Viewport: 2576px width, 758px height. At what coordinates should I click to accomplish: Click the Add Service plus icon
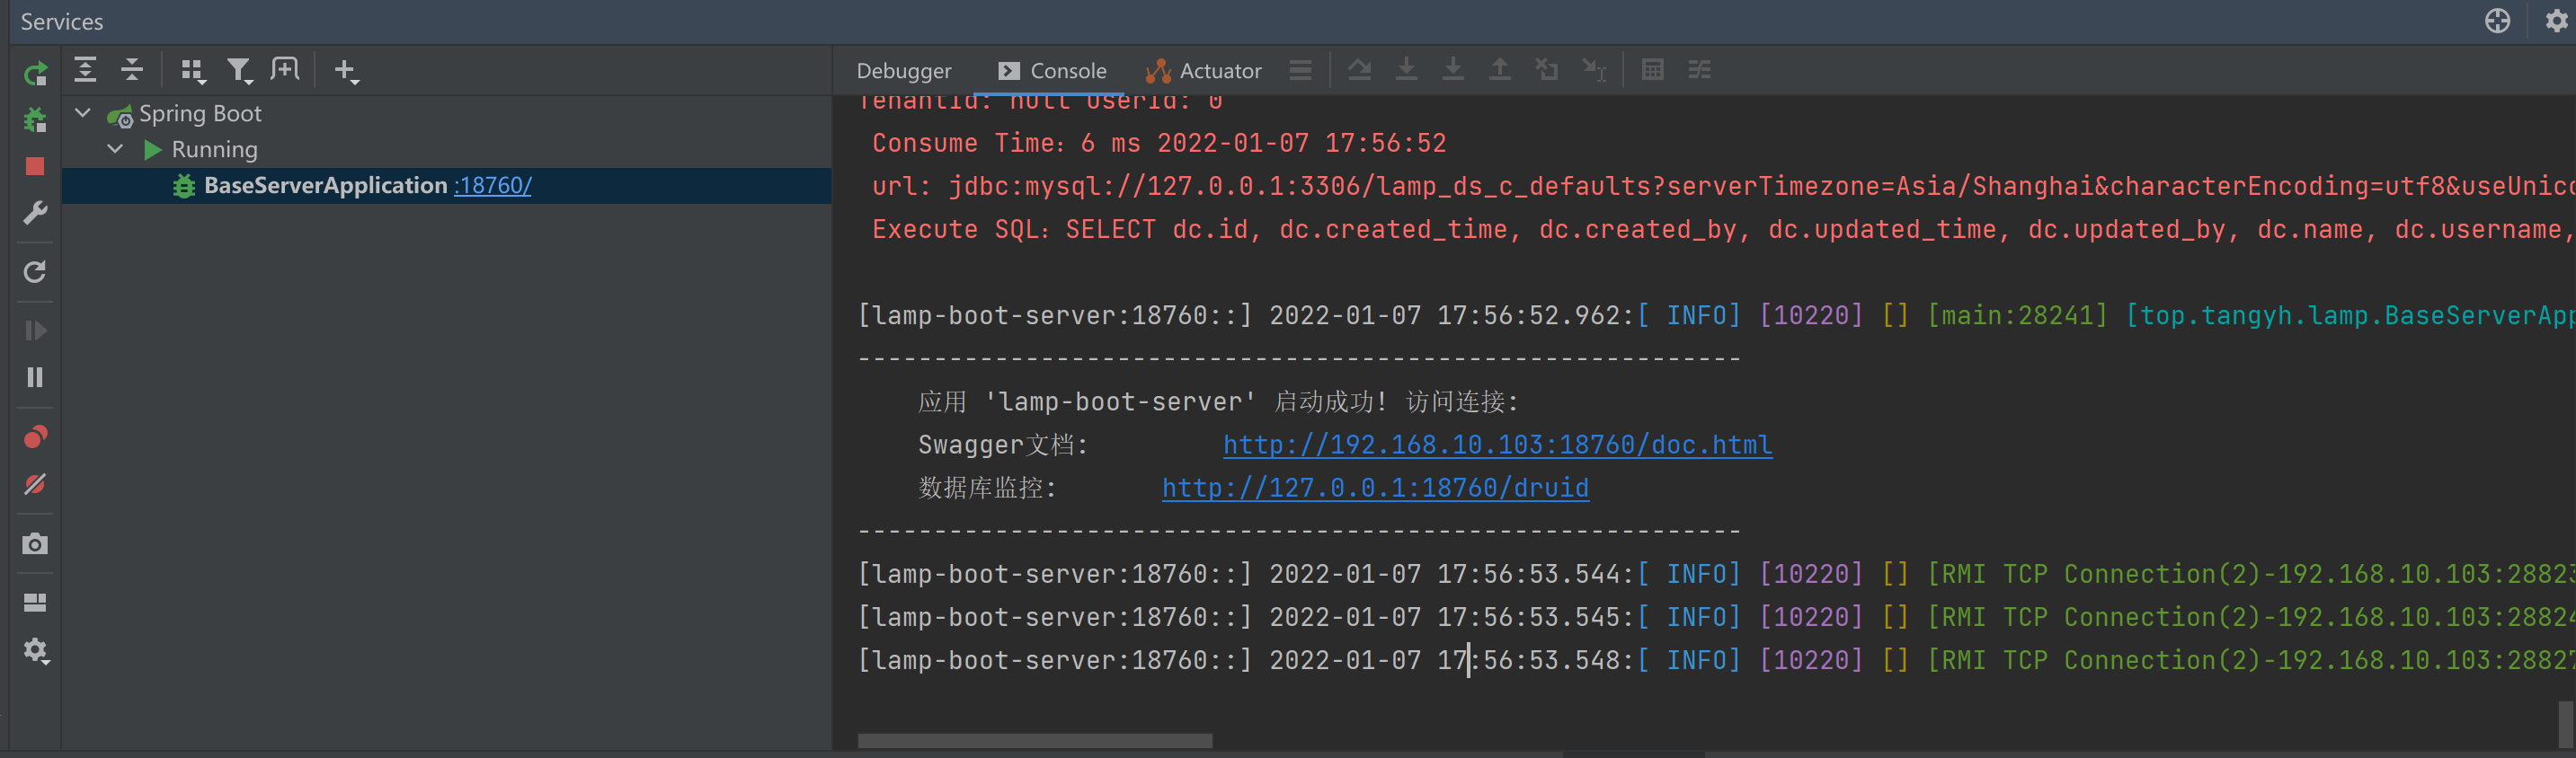pos(345,71)
